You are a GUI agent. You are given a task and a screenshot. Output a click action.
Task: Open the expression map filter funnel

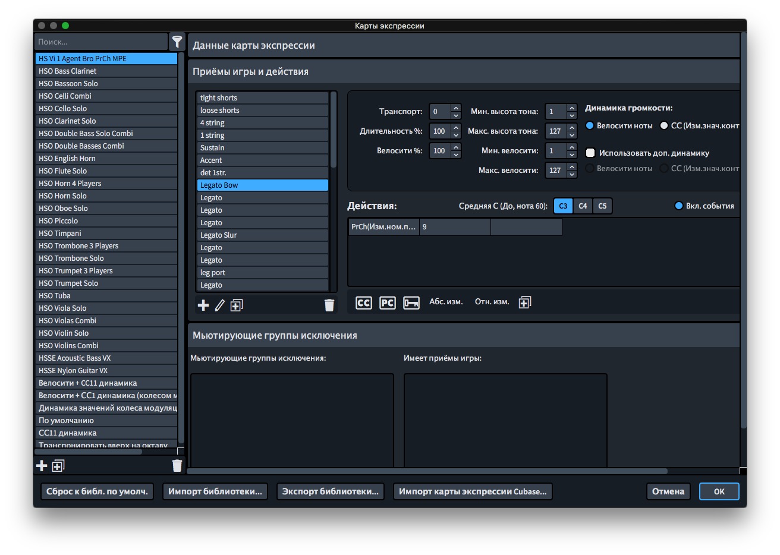click(x=177, y=42)
